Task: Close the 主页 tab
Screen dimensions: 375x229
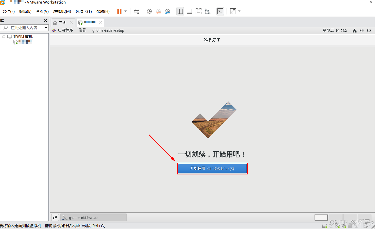Action: pos(72,23)
